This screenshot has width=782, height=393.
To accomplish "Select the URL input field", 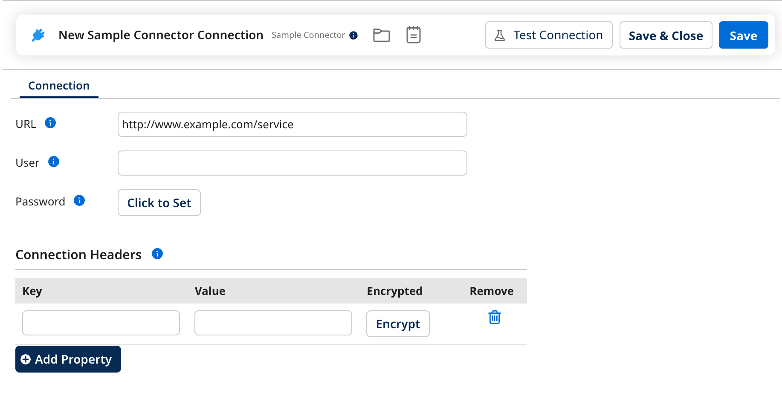I will [x=292, y=124].
